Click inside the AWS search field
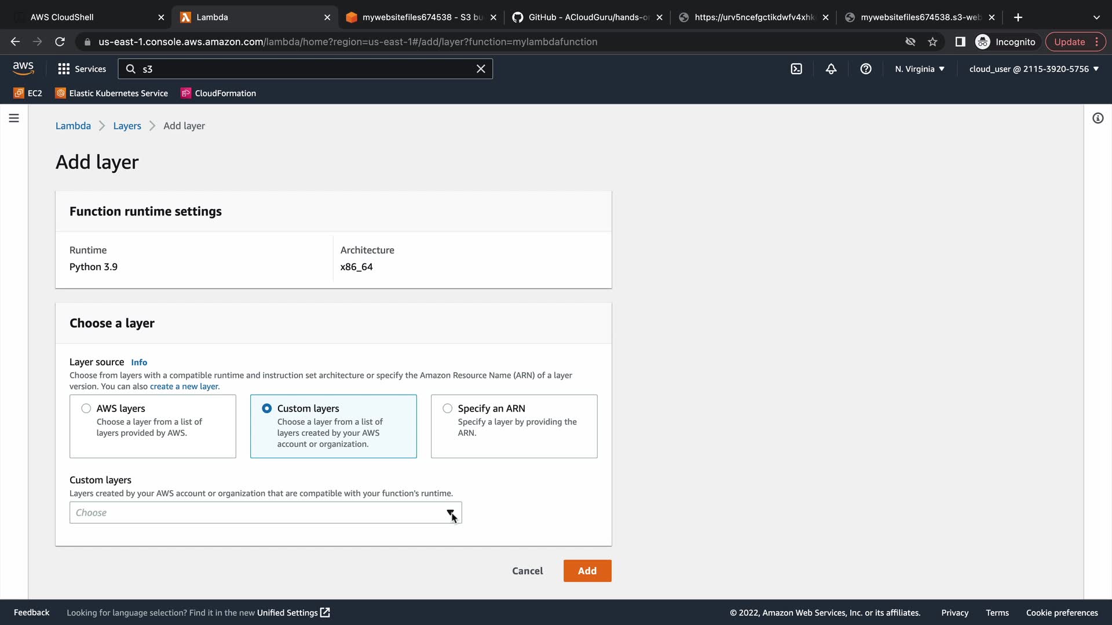This screenshot has height=625, width=1112. click(x=301, y=69)
